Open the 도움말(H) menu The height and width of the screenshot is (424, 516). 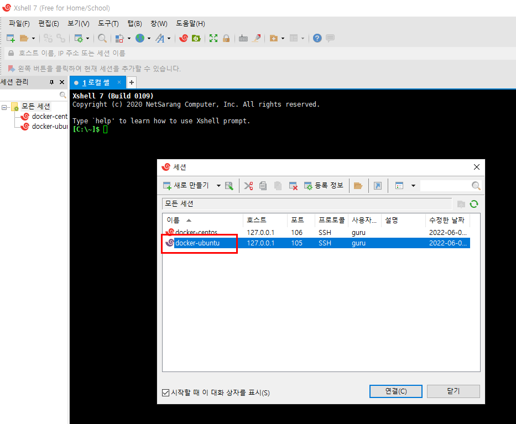coord(190,24)
